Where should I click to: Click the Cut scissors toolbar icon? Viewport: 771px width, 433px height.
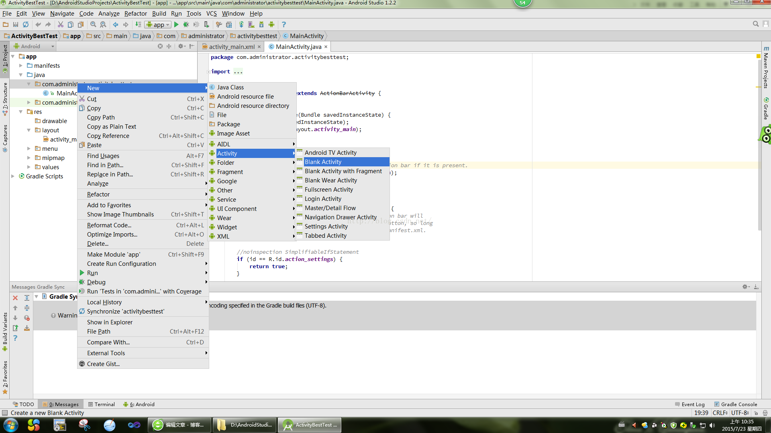(x=61, y=24)
